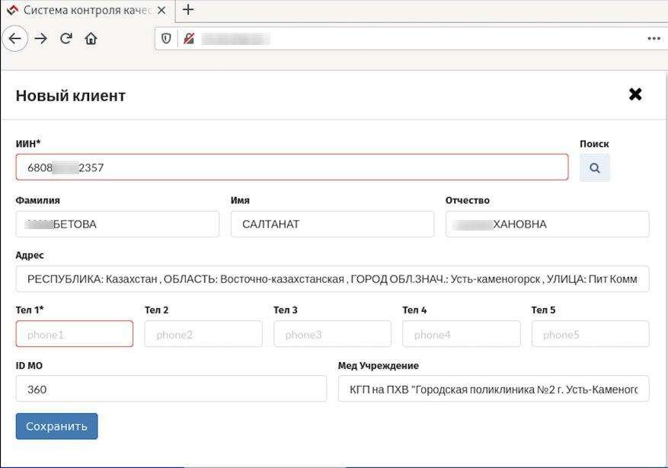Focus the Тел 2 phone2 field
The image size is (668, 468).
point(203,334)
